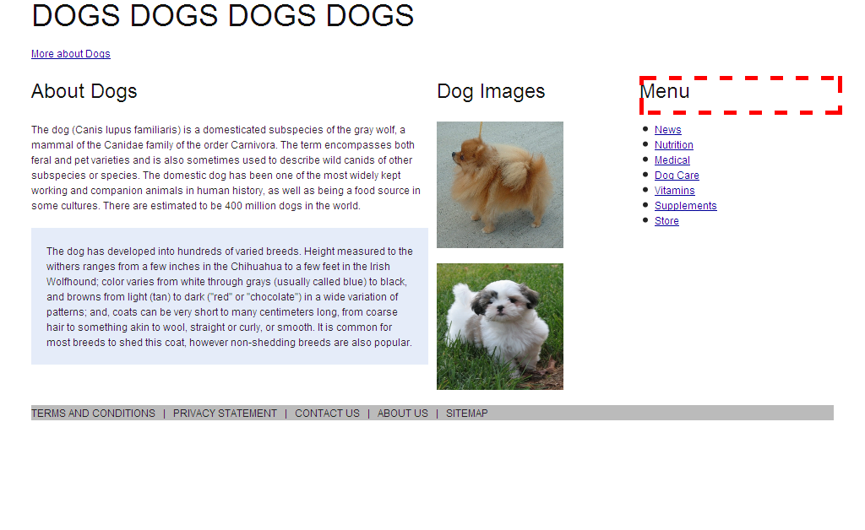Select Contact Us in footer
This screenshot has width=865, height=530.
(x=327, y=414)
